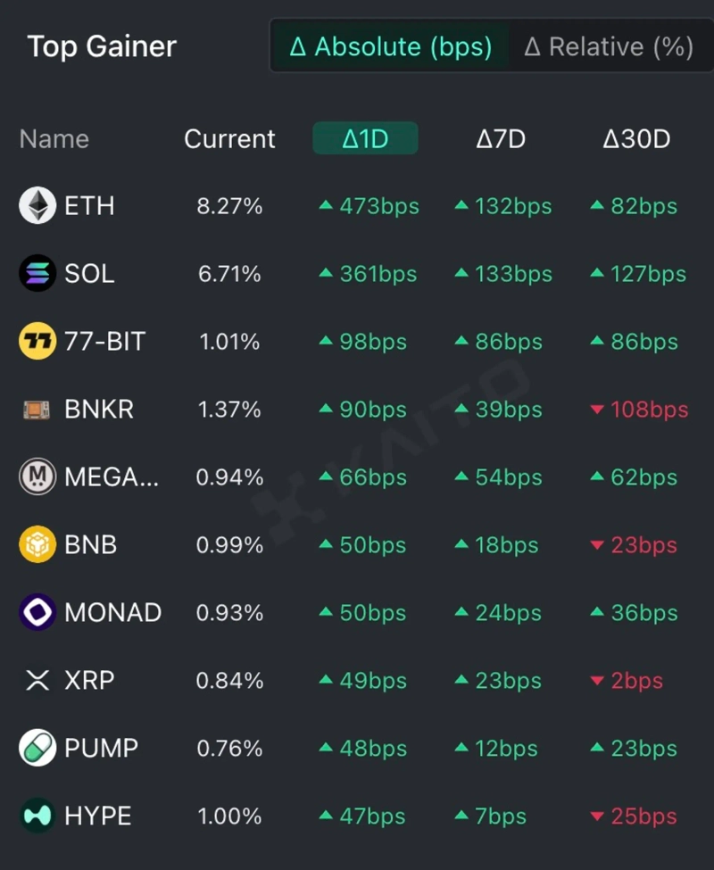Viewport: 714px width, 870px height.
Task: Open the MONAD row name
Action: (112, 613)
